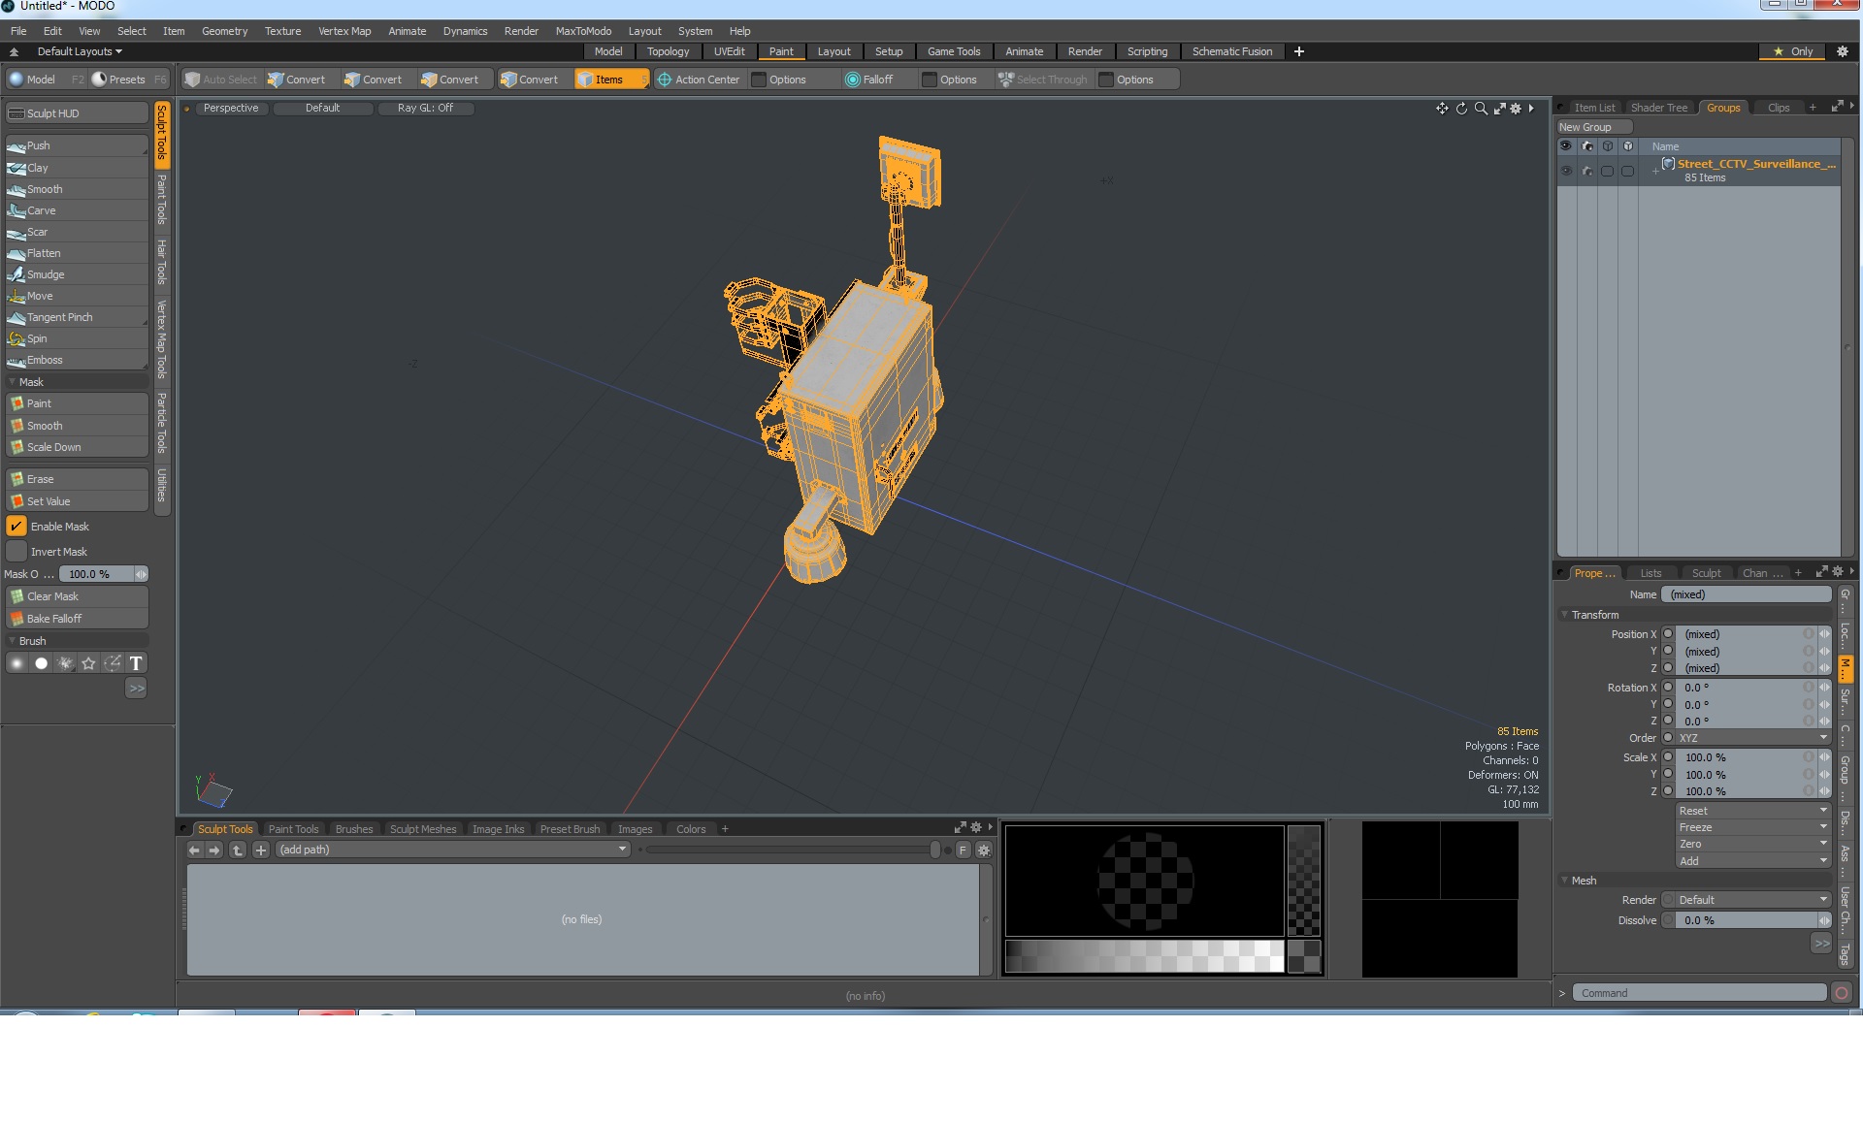Click the viewport zoom magnifier icon
Screen dimensions: 1863x1123
(x=1481, y=109)
